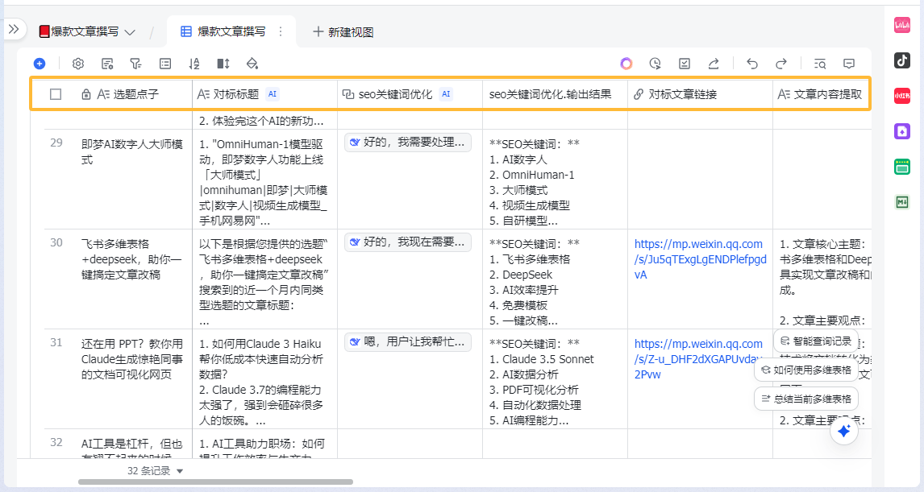Select row number 29
The width and height of the screenshot is (924, 492).
coord(56,143)
